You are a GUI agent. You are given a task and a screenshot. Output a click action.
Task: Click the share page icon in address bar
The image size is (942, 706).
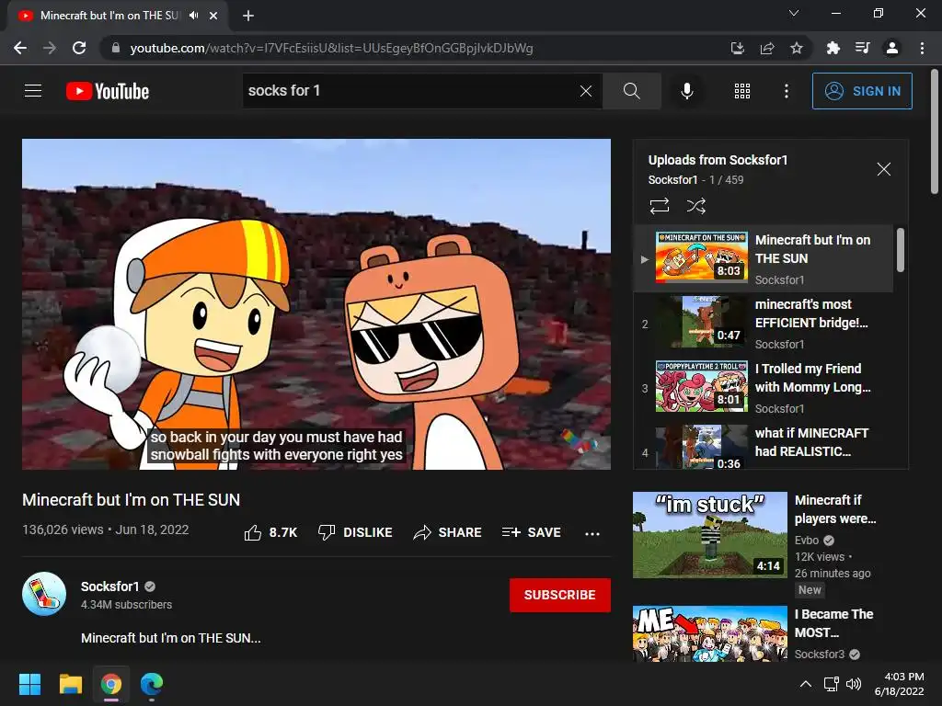tap(766, 48)
